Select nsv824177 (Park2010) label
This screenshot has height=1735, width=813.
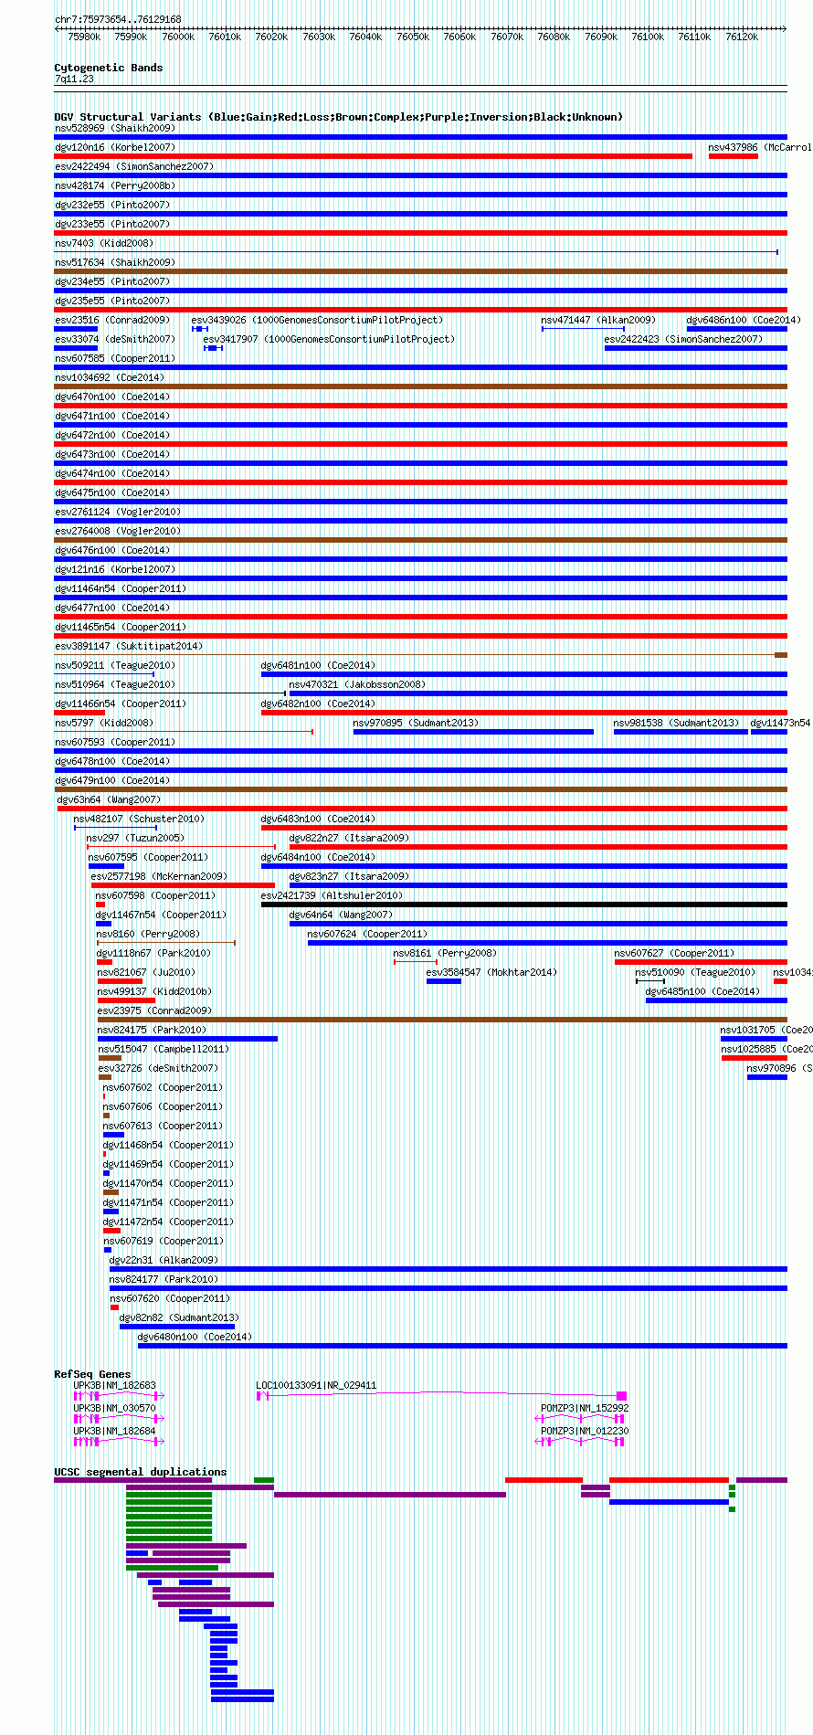(x=164, y=1279)
